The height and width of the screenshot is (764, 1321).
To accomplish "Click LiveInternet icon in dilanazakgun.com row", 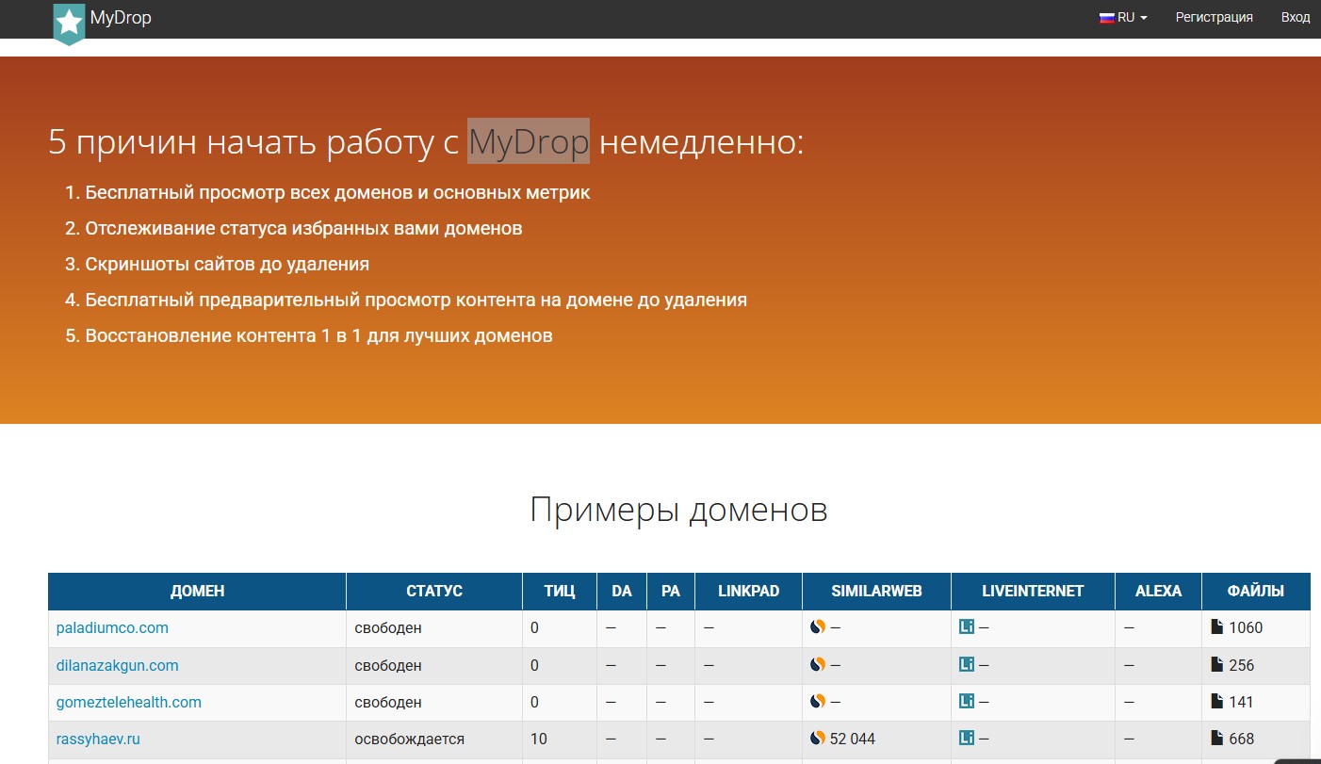I will pyautogui.click(x=967, y=664).
